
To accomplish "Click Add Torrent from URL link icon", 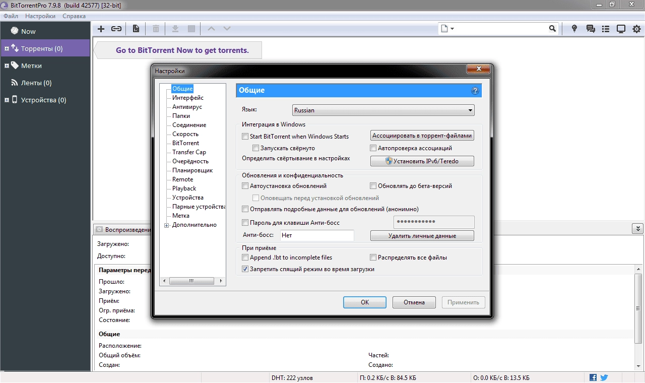I will 116,29.
